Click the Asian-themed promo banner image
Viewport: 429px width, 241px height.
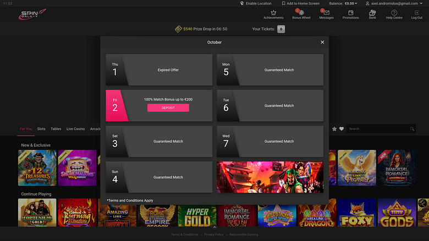270,177
